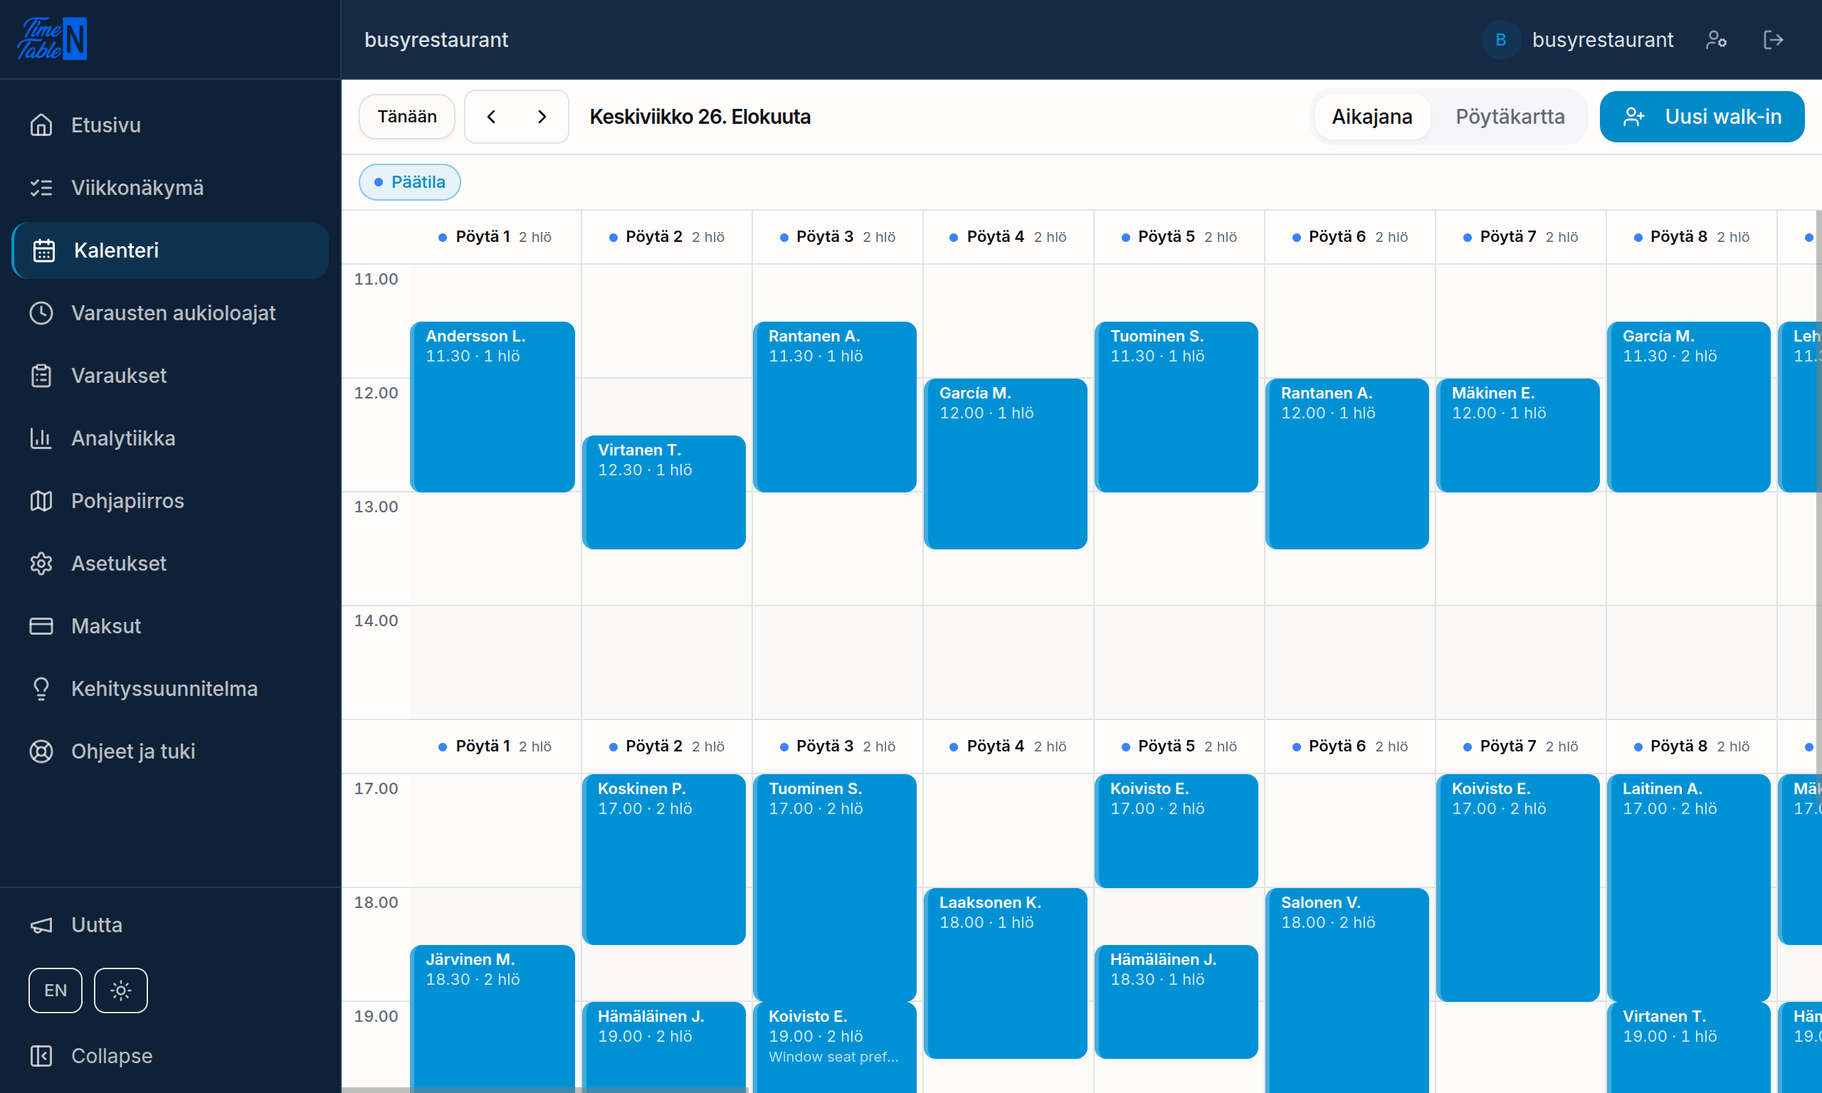The height and width of the screenshot is (1093, 1822).
Task: Open the Asetukset gear icon
Action: 41,564
